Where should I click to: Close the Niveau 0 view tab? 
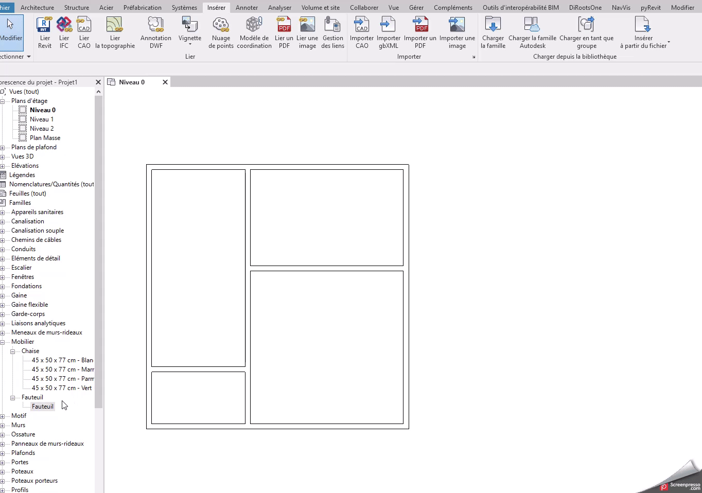click(x=165, y=82)
